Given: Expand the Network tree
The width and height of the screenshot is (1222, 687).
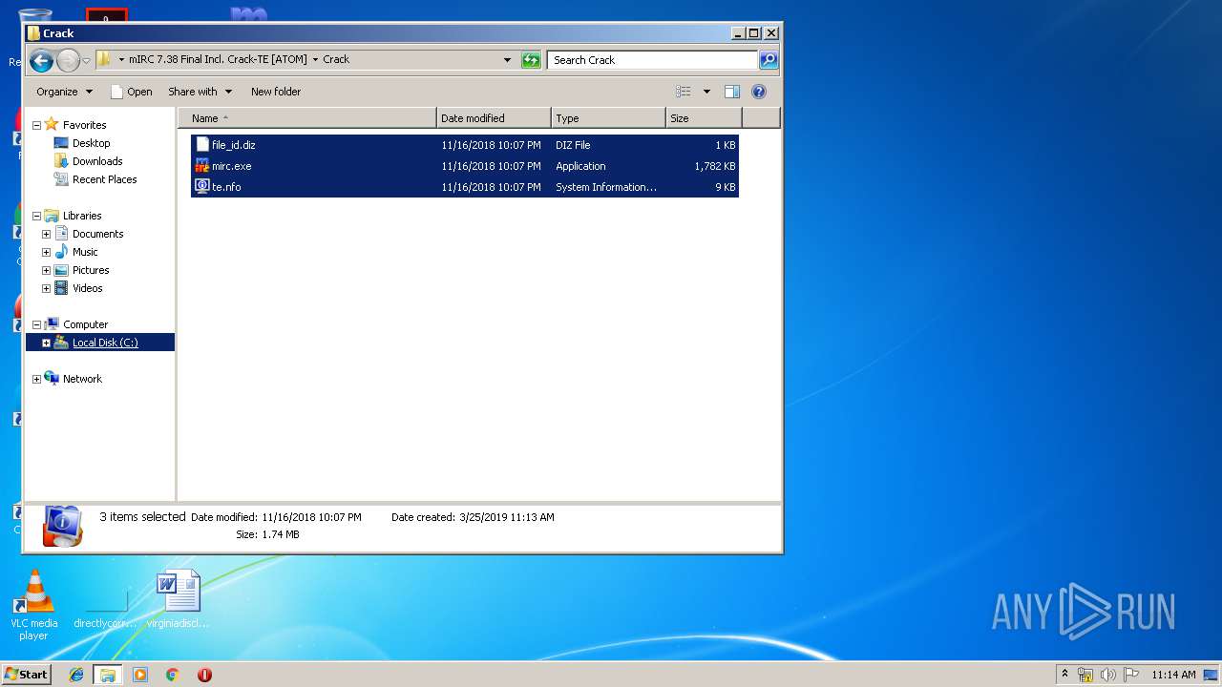Looking at the screenshot, I should (36, 379).
